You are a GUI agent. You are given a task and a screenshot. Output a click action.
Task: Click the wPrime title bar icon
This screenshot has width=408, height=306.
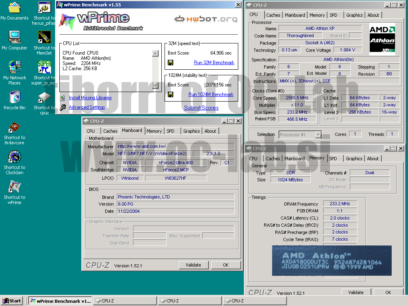coord(60,5)
